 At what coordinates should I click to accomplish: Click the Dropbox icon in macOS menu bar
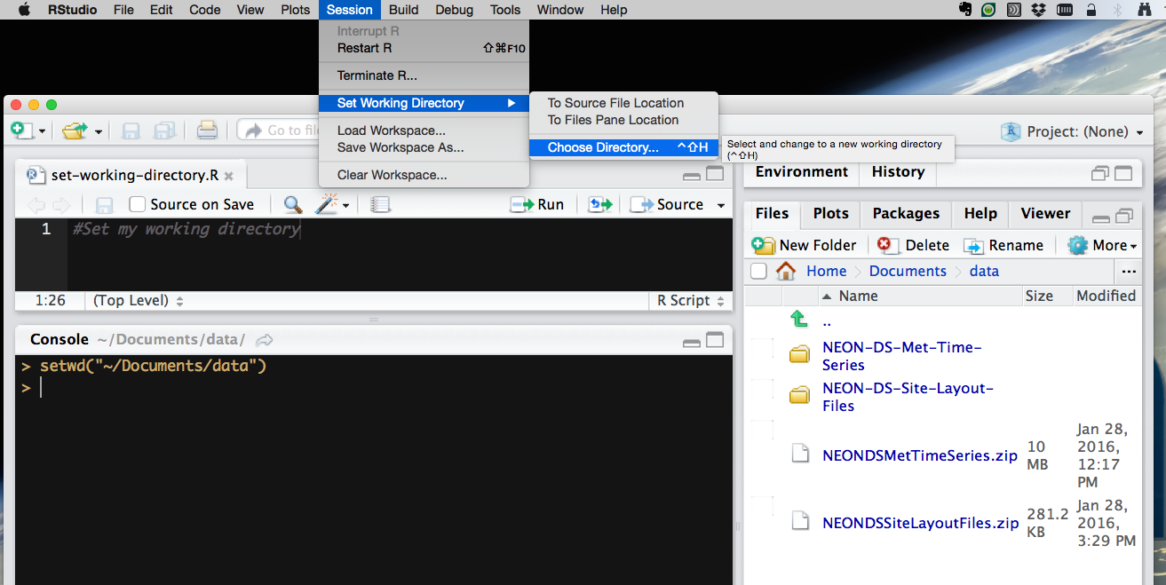coord(1038,10)
